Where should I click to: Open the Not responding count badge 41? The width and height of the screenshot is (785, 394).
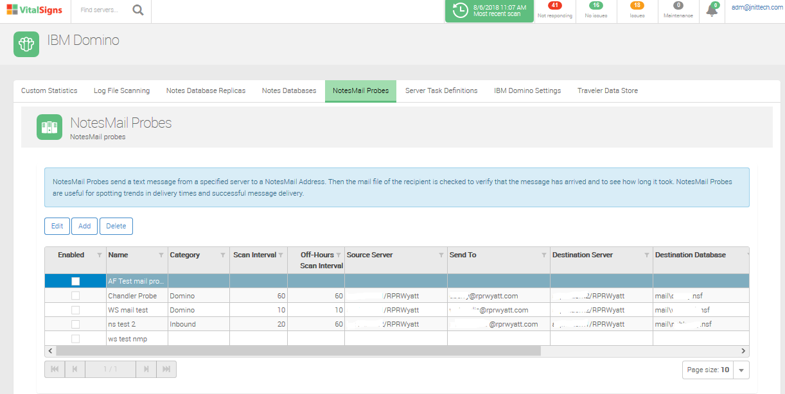[x=555, y=6]
